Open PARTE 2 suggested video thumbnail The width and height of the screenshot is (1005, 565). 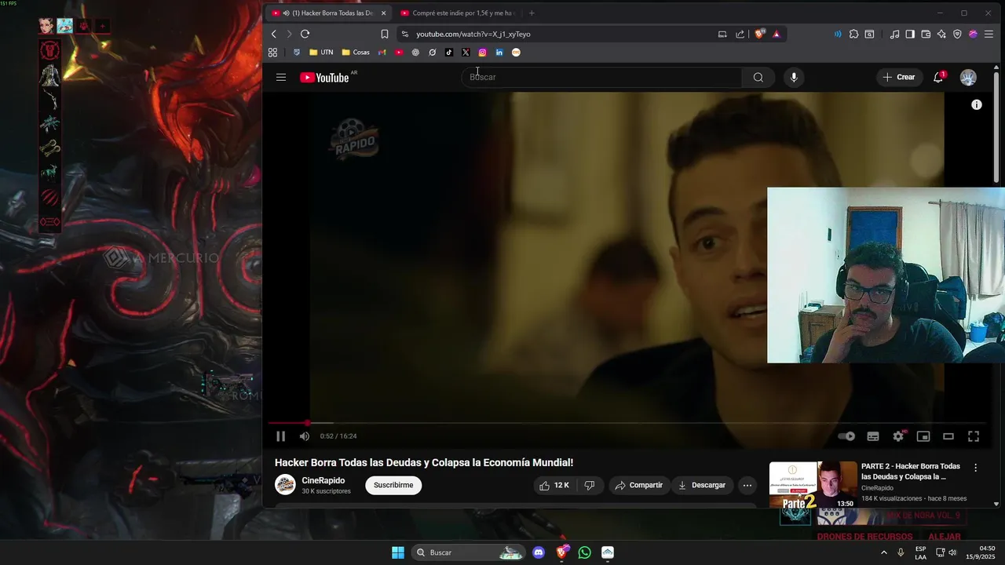(813, 485)
